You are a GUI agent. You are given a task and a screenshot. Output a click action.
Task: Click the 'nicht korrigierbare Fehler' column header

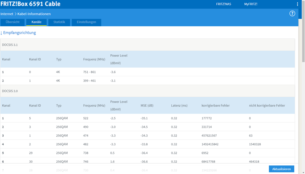click(x=267, y=106)
